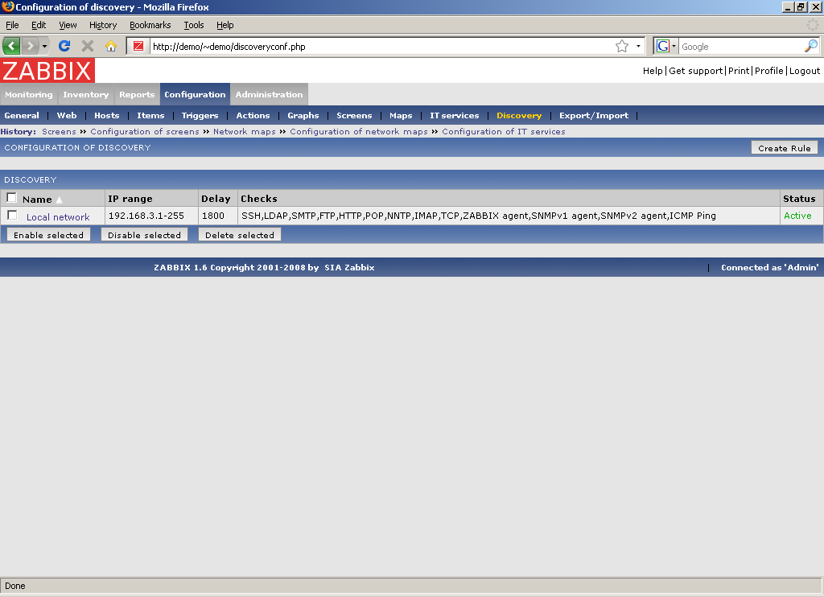The width and height of the screenshot is (824, 597).
Task: Open the Web submenu item
Action: 67,116
